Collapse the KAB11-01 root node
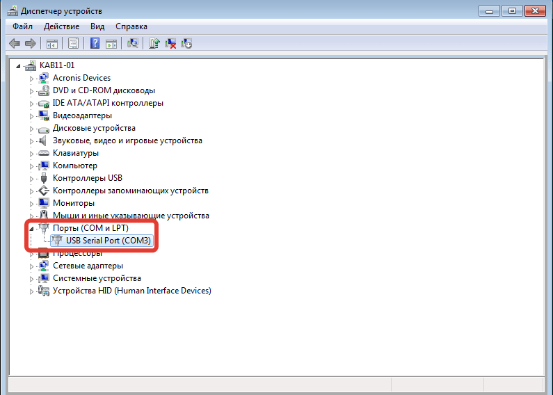 19,65
